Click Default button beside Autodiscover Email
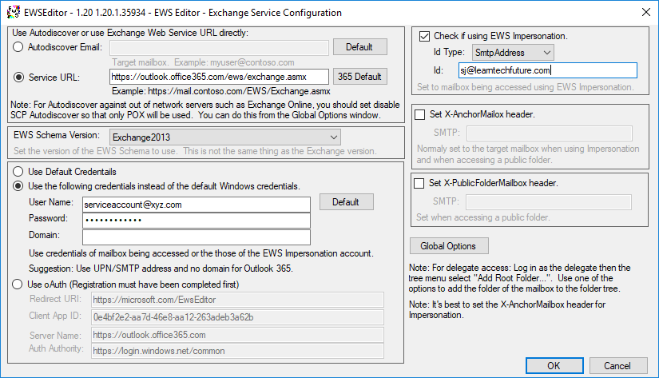Image resolution: width=659 pixels, height=378 pixels. click(359, 47)
